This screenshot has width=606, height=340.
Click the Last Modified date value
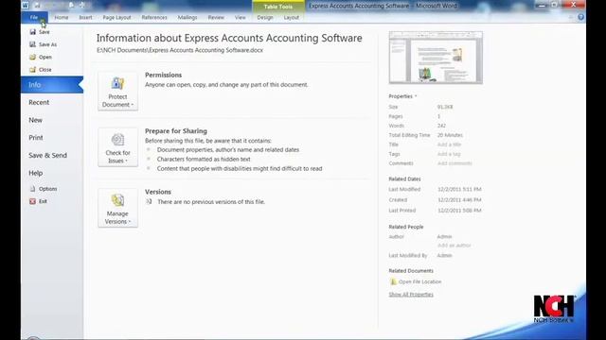click(459, 189)
